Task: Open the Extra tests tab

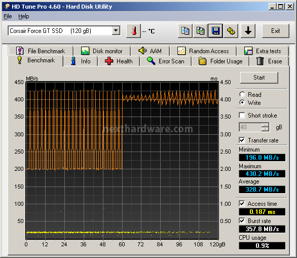Action: click(263, 51)
